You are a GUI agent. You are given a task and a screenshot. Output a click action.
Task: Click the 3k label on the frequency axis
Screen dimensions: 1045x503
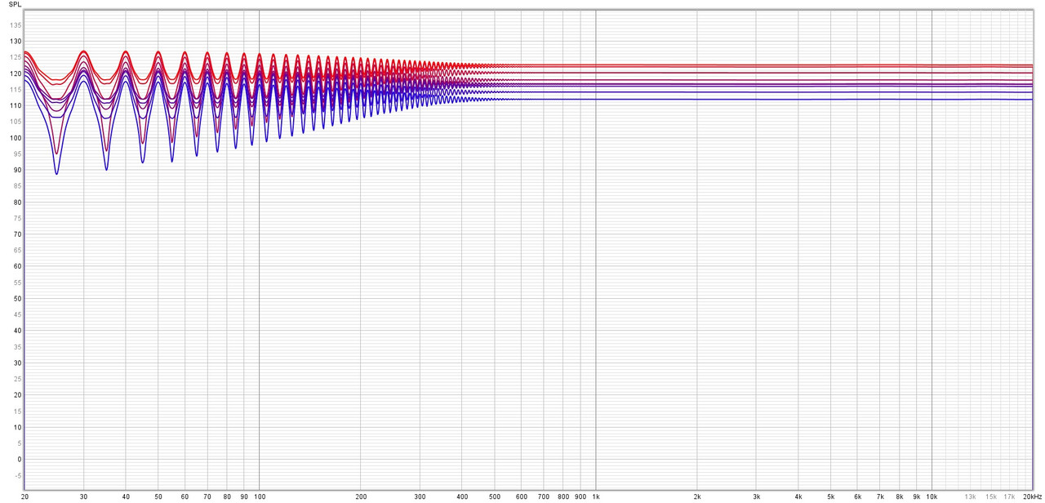coord(756,496)
